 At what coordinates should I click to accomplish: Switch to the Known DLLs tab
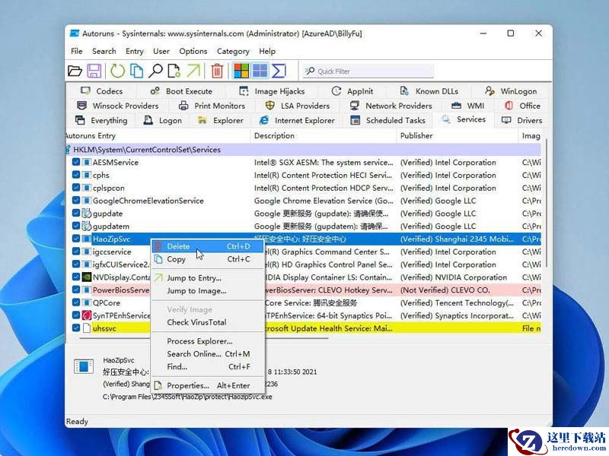(429, 91)
